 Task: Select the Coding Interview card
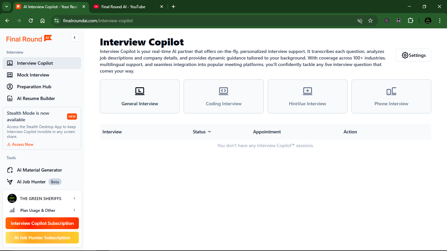223,96
